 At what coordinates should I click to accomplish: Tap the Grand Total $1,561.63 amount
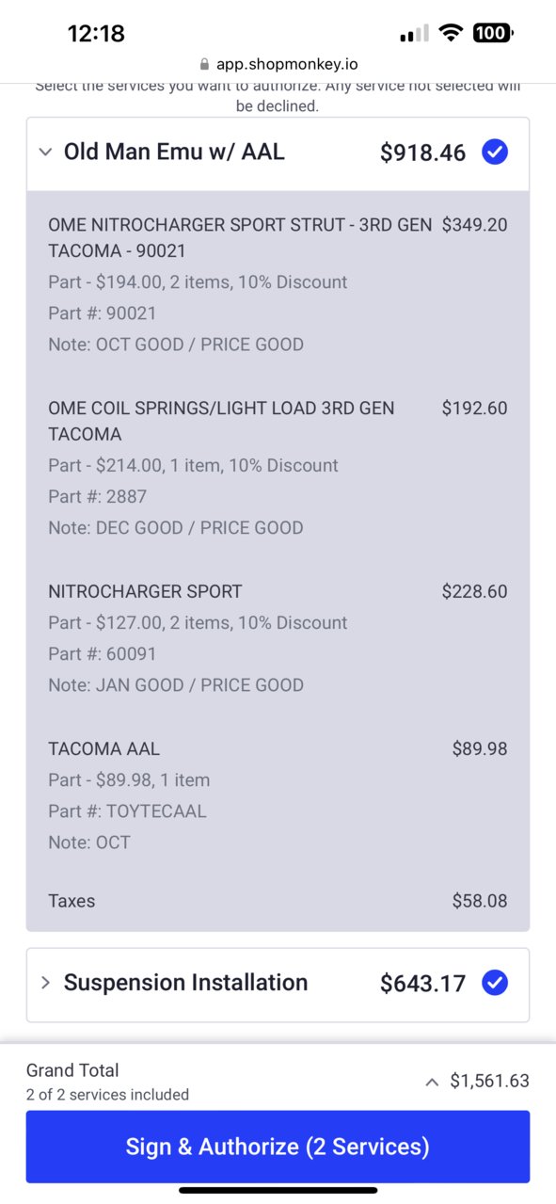click(489, 1081)
